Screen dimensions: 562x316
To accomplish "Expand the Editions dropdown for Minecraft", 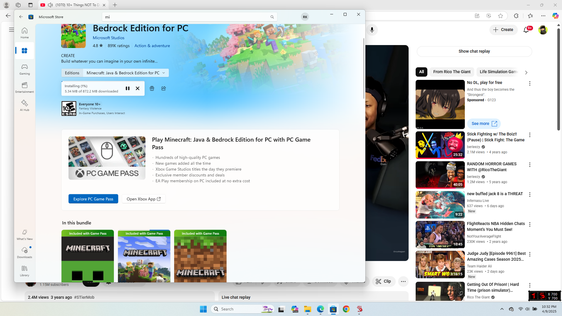I will (126, 73).
